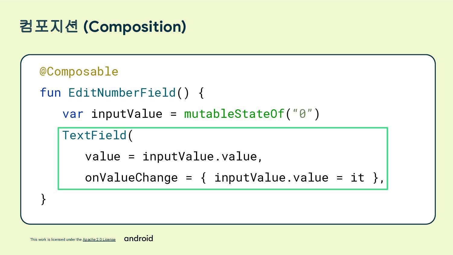The width and height of the screenshot is (453, 255).
Task: Click the final closing curly brace
Action: tap(43, 199)
